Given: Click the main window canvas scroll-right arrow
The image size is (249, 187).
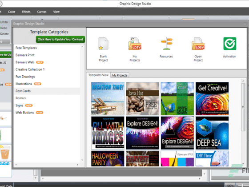Looking at the screenshot, I should (200, 179).
